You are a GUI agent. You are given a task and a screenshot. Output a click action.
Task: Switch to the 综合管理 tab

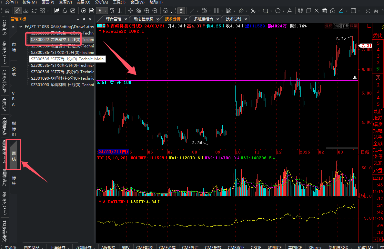pyautogui.click(x=113, y=19)
